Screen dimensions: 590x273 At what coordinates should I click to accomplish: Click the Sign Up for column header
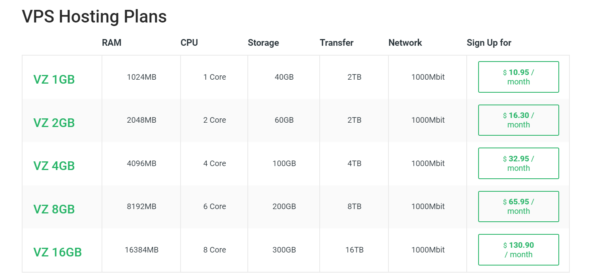tap(489, 43)
